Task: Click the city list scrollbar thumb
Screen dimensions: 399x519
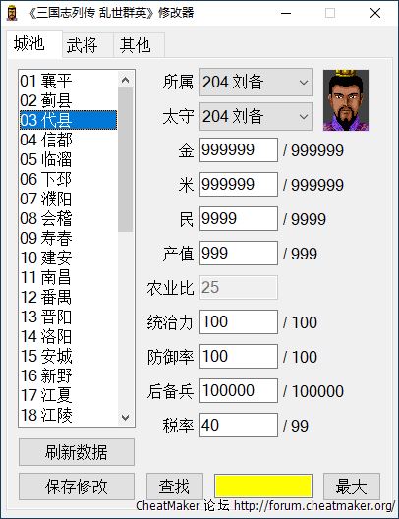Action: (126, 160)
